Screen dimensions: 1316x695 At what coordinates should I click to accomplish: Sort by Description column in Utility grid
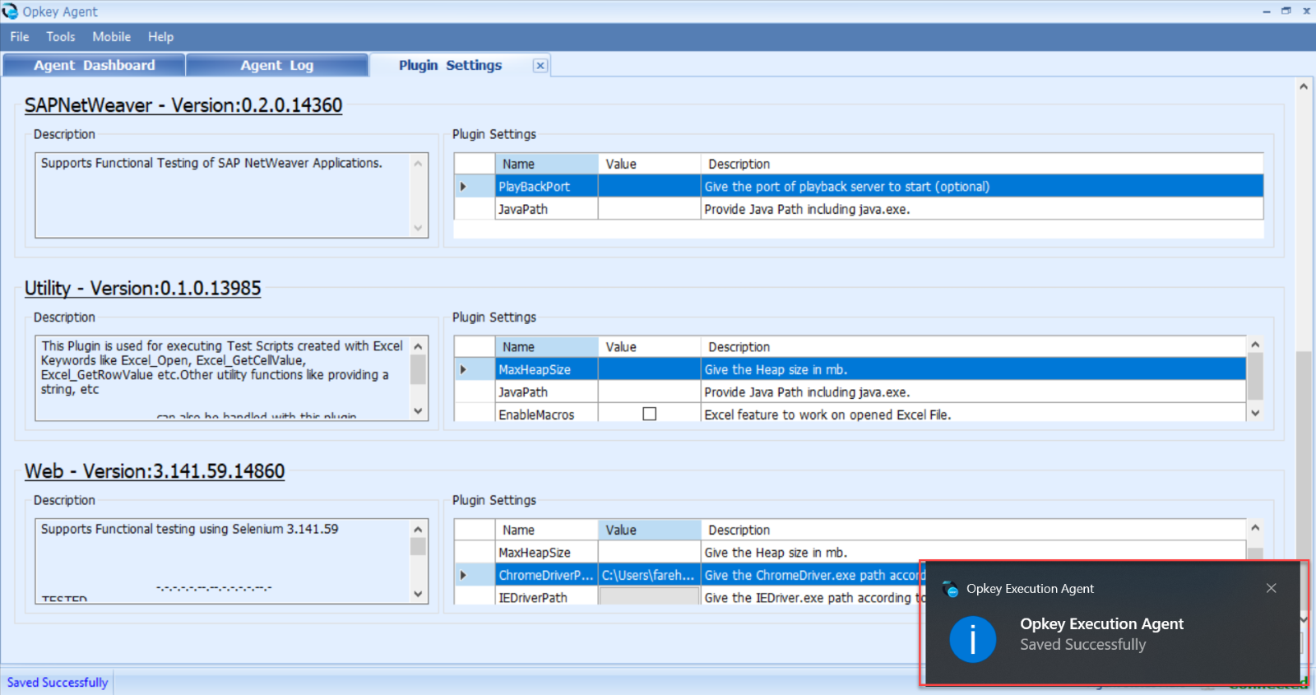coord(973,347)
